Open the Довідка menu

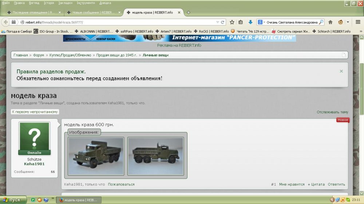pyautogui.click(x=105, y=3)
